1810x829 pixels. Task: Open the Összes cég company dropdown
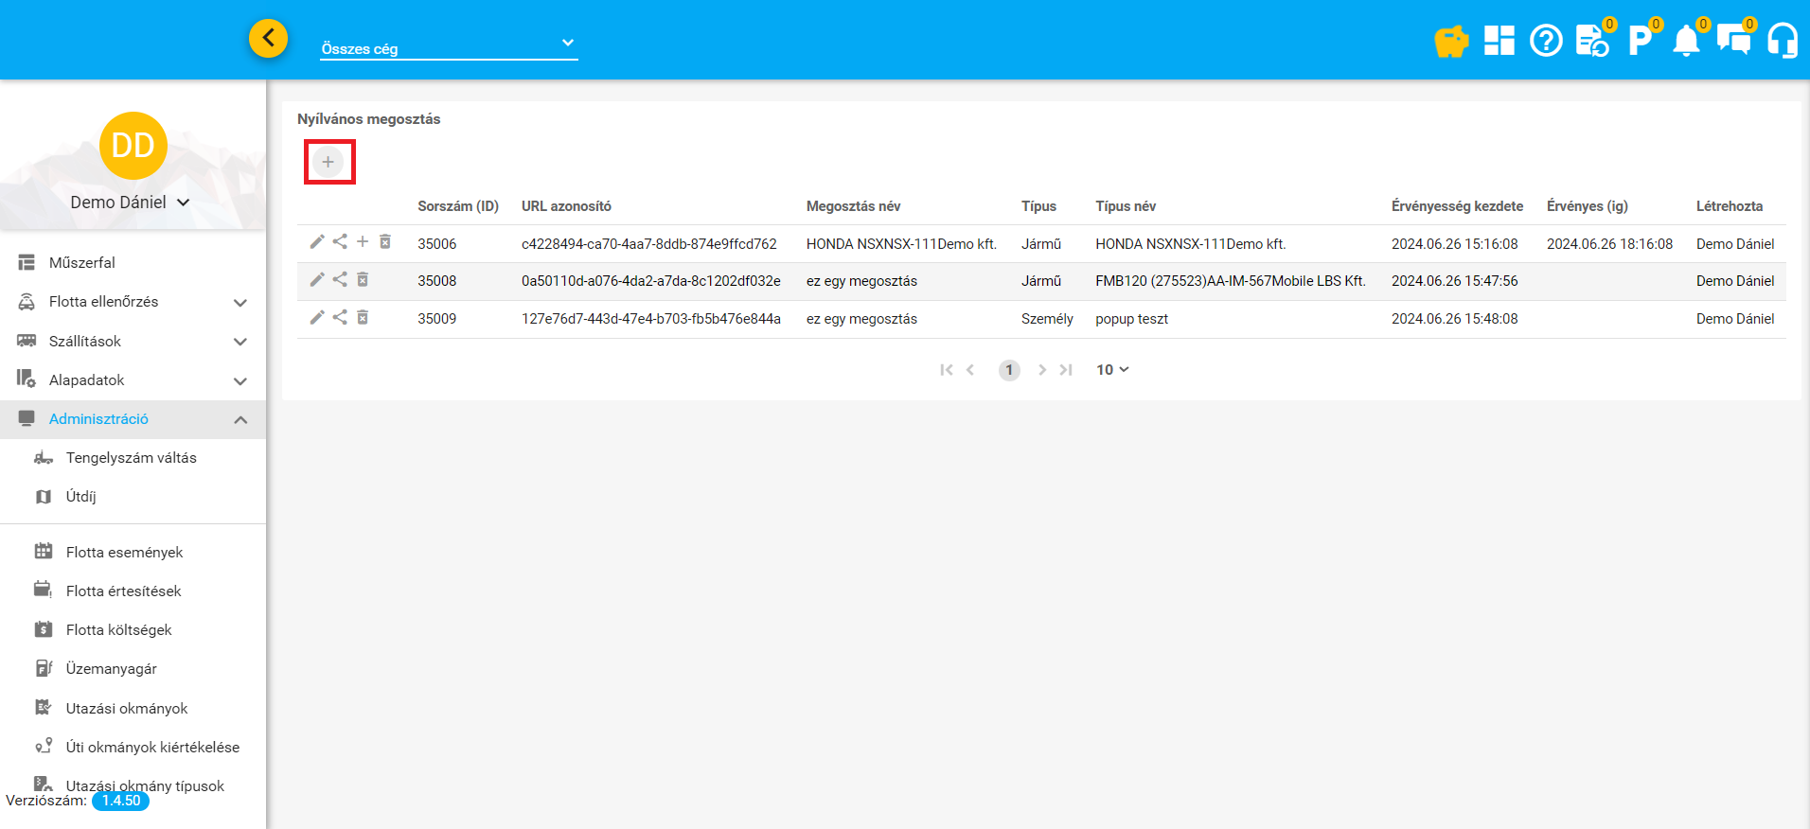449,44
